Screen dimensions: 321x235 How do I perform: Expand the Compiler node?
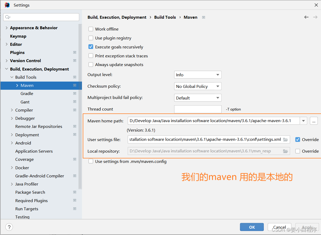pyautogui.click(x=12, y=110)
